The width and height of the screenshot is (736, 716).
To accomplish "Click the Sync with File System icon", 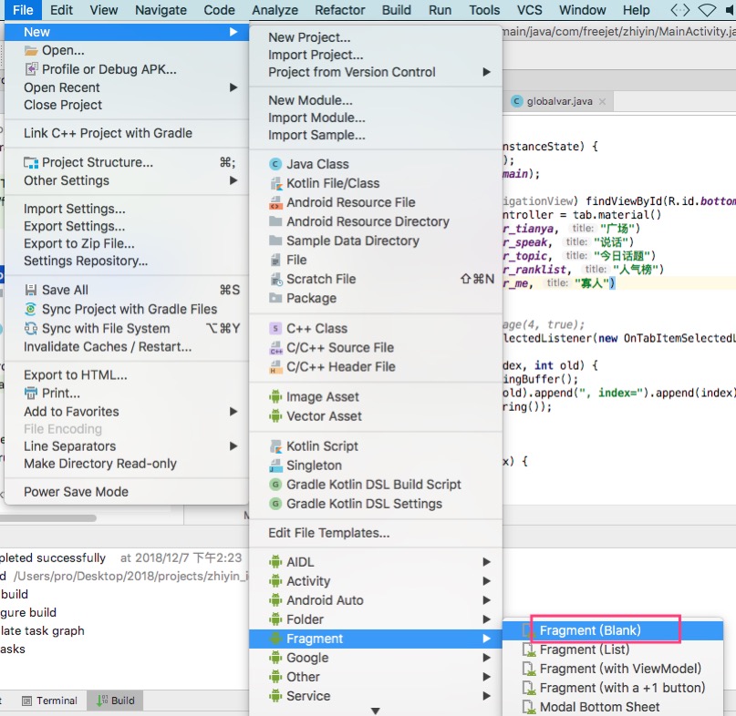I will [x=31, y=328].
